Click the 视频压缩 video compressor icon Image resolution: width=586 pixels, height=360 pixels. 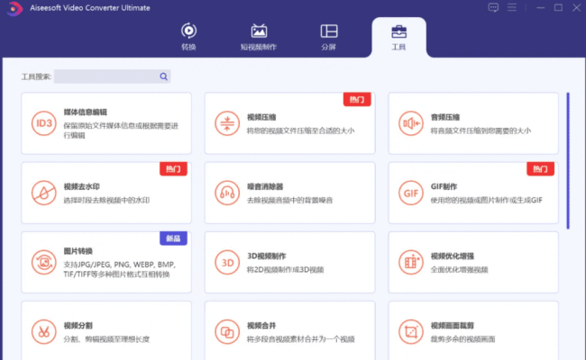coord(226,122)
